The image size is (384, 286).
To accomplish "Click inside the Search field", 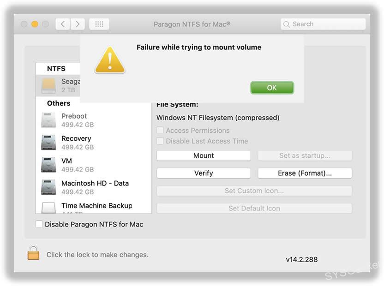I will [322, 24].
